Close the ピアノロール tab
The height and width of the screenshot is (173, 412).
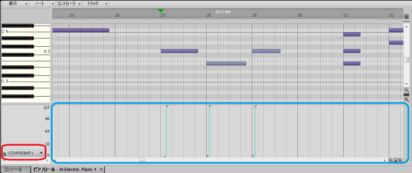[101, 169]
